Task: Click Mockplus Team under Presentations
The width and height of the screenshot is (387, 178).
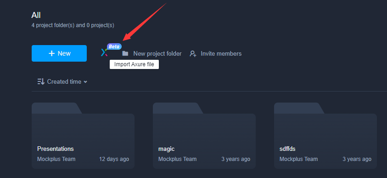Action: 56,159
